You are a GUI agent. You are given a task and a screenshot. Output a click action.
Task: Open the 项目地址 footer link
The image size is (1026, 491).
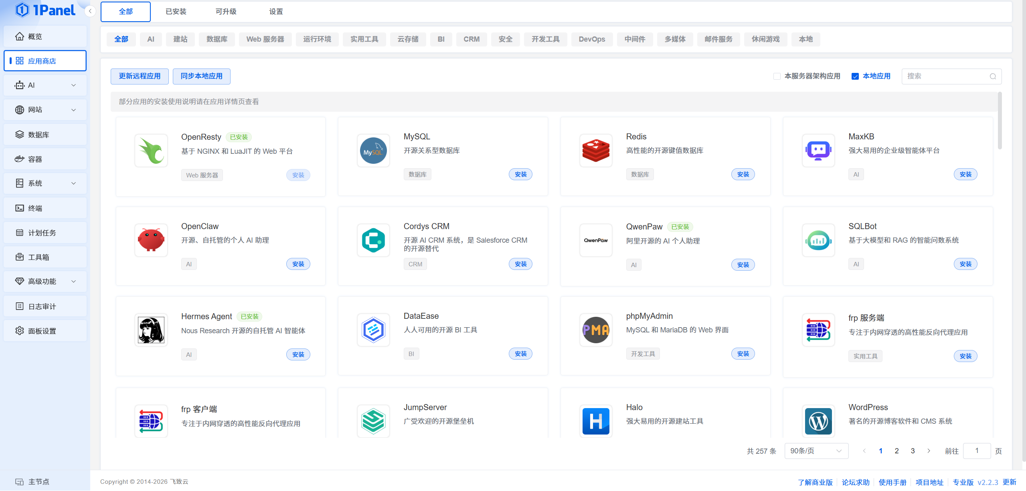[929, 482]
